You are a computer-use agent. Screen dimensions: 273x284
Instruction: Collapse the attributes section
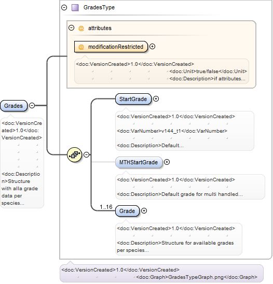pos(71,28)
